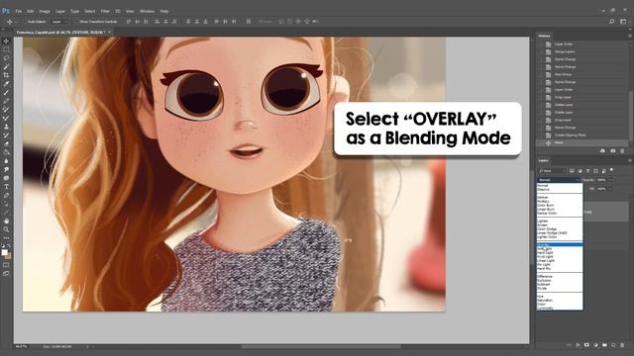Create a new group in Layers panel
Screen dimensions: 634x356
pyautogui.click(x=604, y=345)
